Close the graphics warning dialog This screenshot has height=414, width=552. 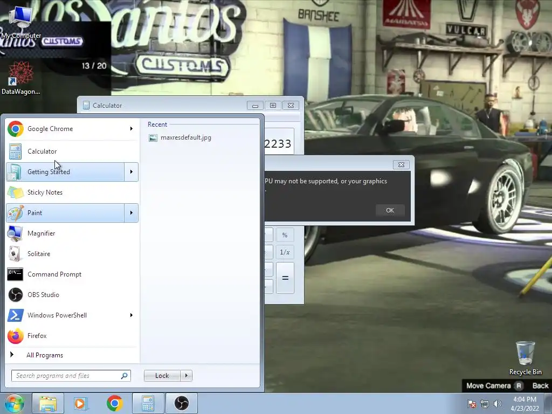click(401, 165)
